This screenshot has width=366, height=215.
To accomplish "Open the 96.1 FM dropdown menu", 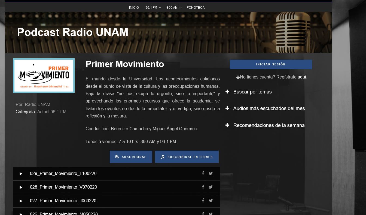I will (153, 8).
